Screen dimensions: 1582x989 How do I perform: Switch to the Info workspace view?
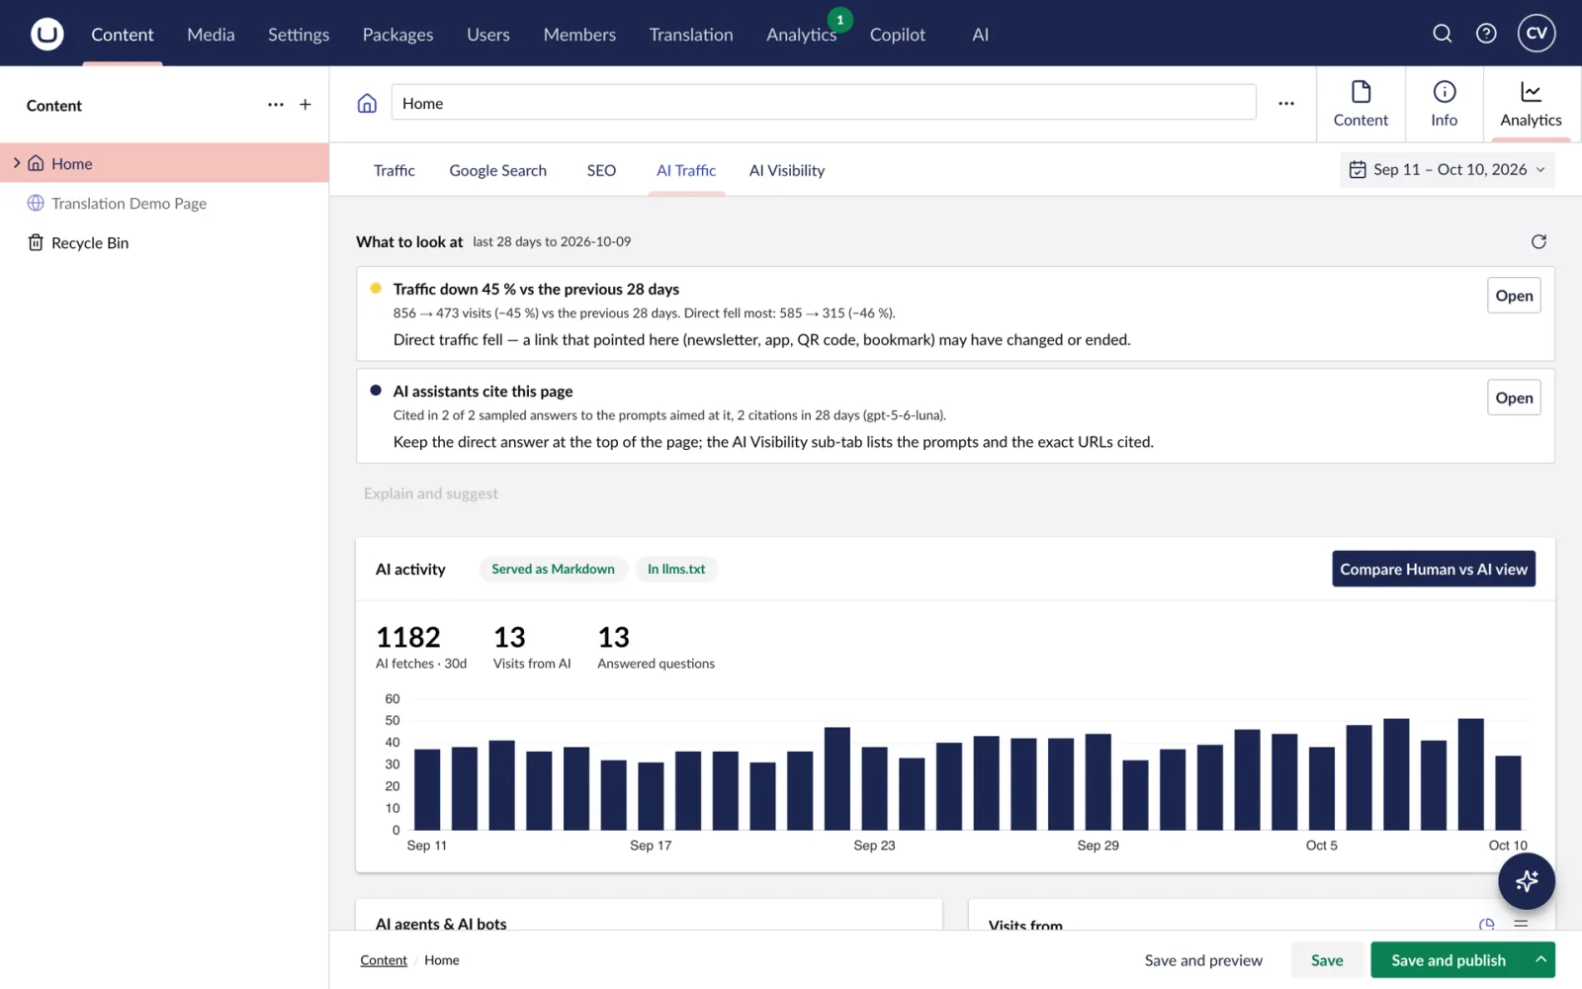(x=1444, y=104)
